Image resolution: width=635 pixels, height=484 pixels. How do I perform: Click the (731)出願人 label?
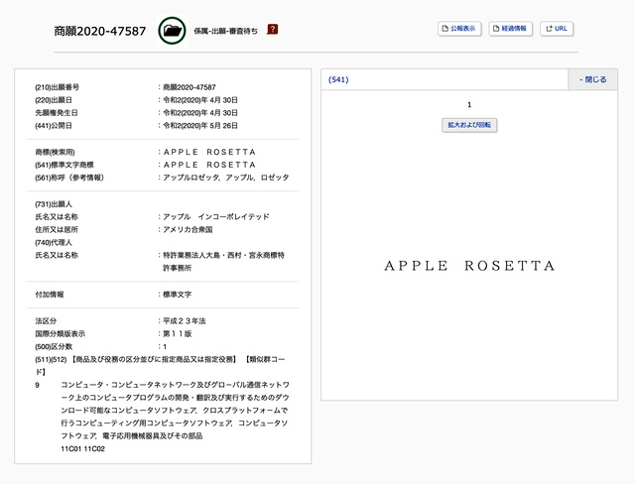pyautogui.click(x=54, y=204)
